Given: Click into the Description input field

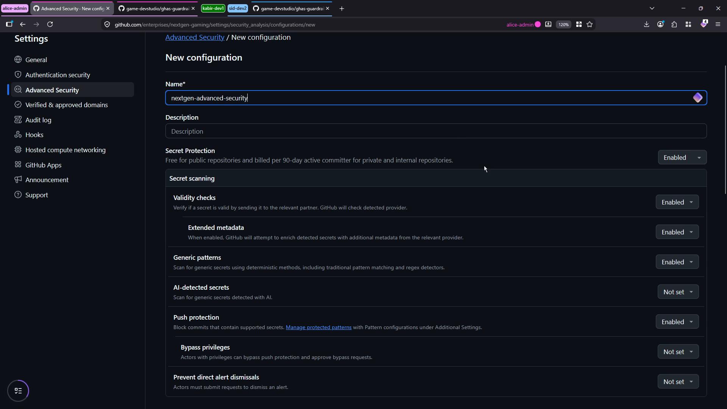Looking at the screenshot, I should (436, 131).
